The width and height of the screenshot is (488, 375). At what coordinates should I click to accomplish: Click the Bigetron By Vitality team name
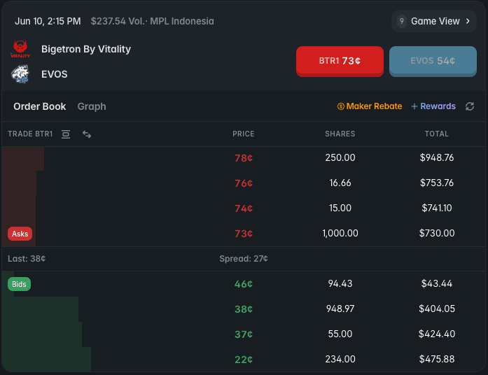click(x=86, y=49)
